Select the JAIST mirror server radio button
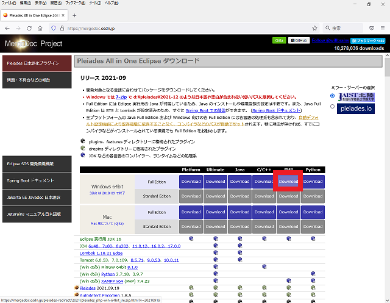390x303 pixels. [x=332, y=96]
